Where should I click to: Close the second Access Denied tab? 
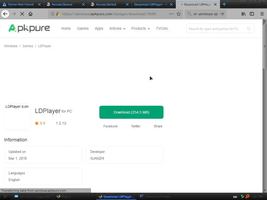tap(127, 4)
